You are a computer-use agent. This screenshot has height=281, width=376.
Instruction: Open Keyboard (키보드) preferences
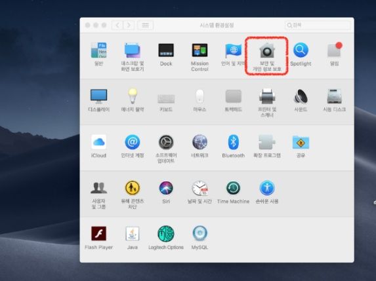166,98
